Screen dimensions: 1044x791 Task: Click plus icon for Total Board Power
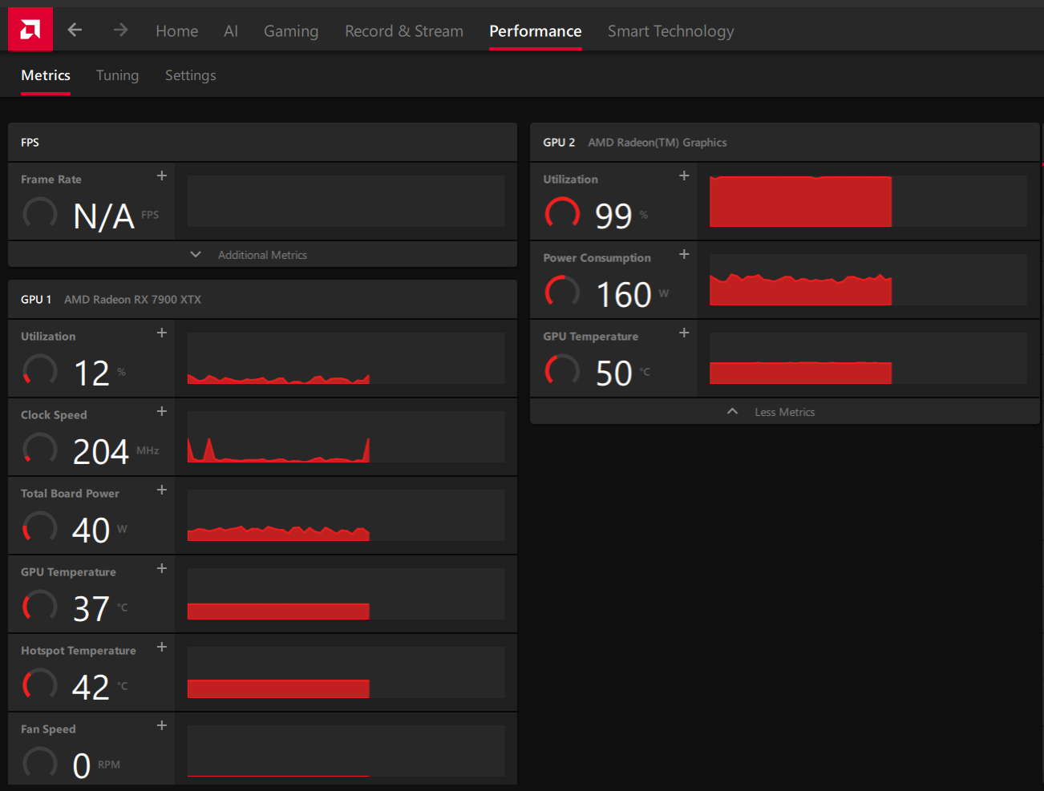[x=162, y=490]
